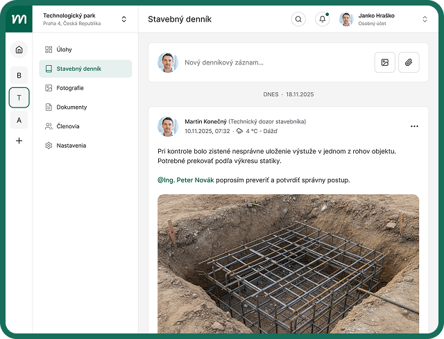Open Nastavenia in sidebar

coord(85,146)
